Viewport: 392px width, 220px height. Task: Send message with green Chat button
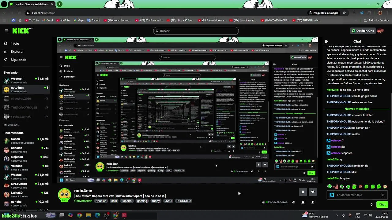pyautogui.click(x=382, y=204)
